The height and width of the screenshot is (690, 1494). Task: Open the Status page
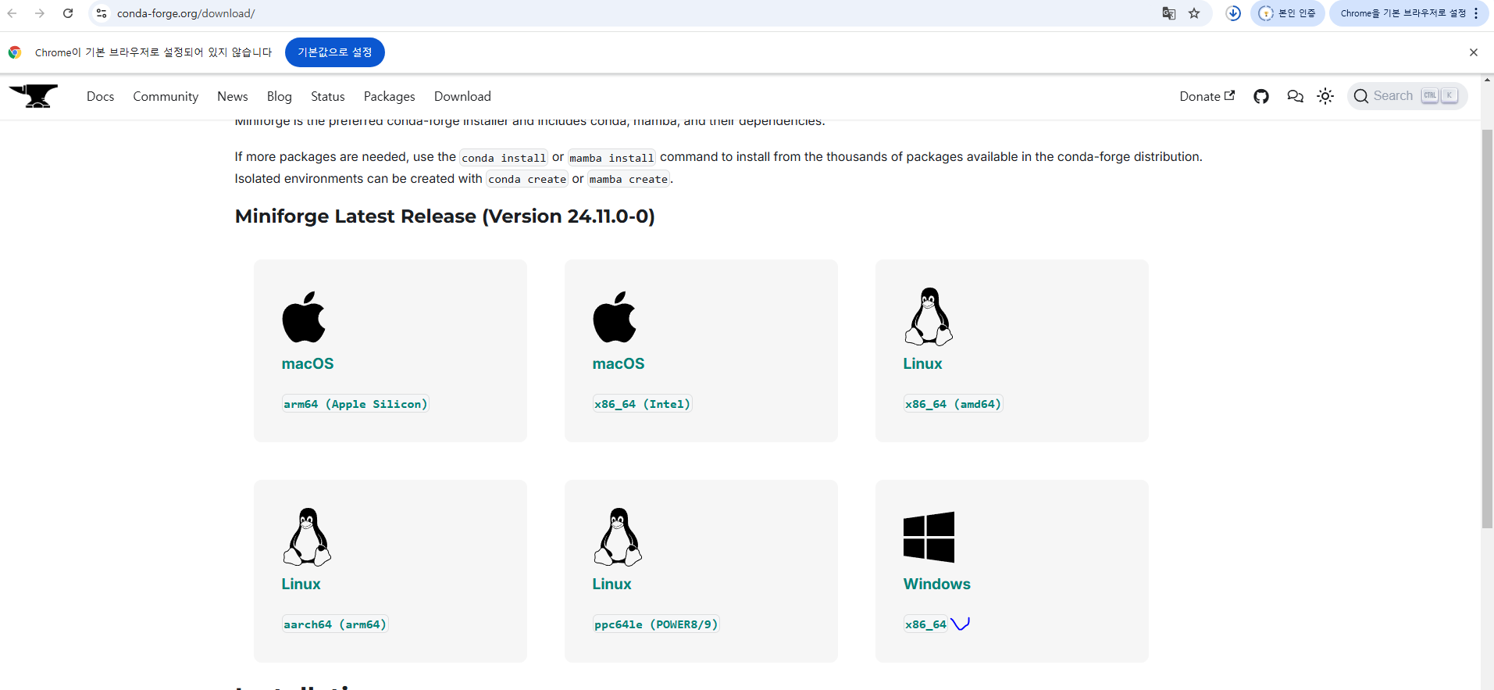(327, 96)
